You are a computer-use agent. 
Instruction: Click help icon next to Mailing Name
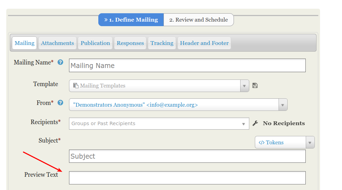tap(60, 62)
